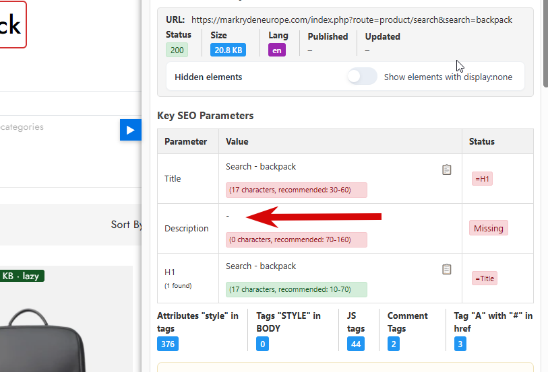Open the Sort By dropdown
548x372 pixels.
tap(127, 225)
